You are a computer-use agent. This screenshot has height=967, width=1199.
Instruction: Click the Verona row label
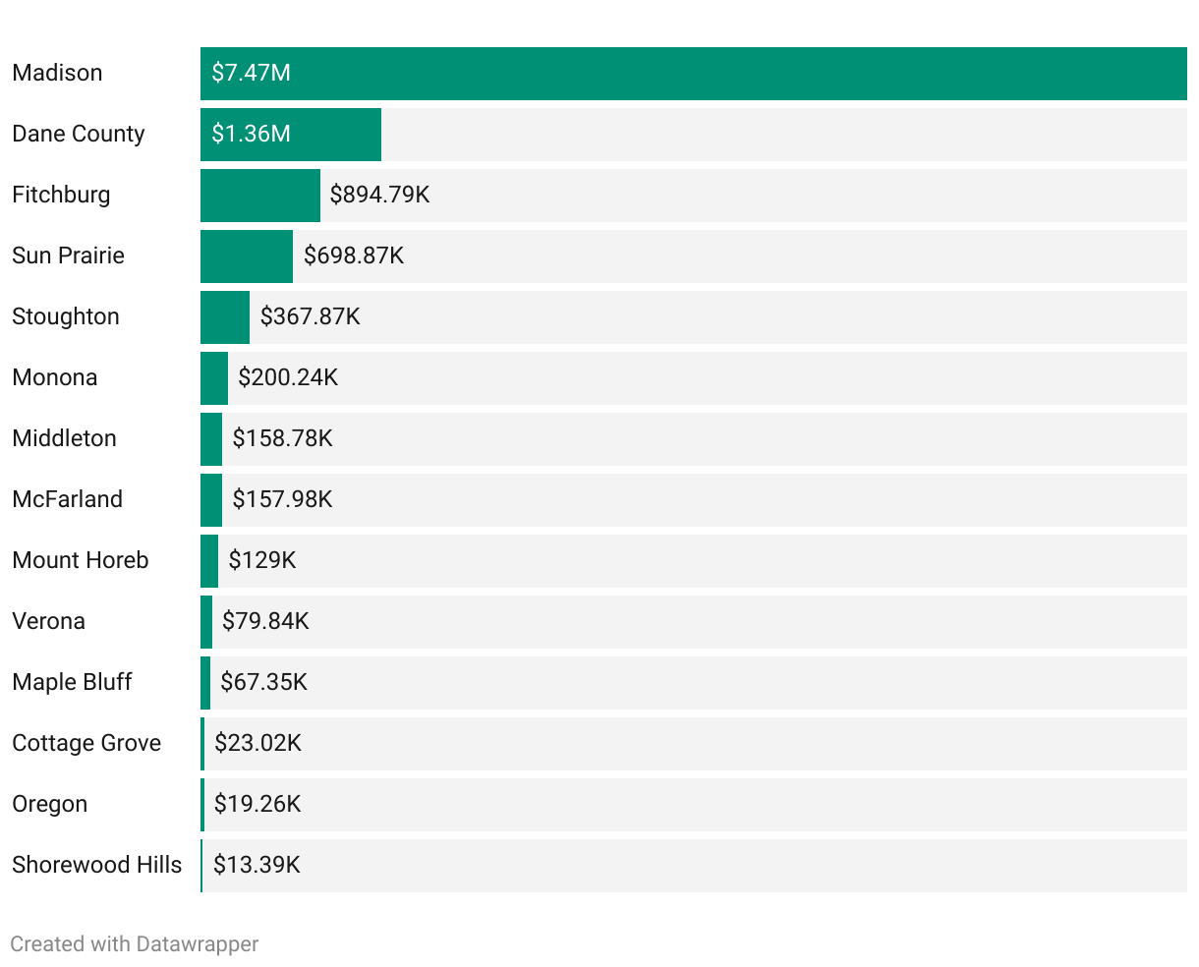coord(49,621)
